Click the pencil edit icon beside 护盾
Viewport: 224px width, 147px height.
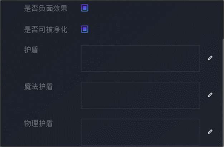pos(210,58)
